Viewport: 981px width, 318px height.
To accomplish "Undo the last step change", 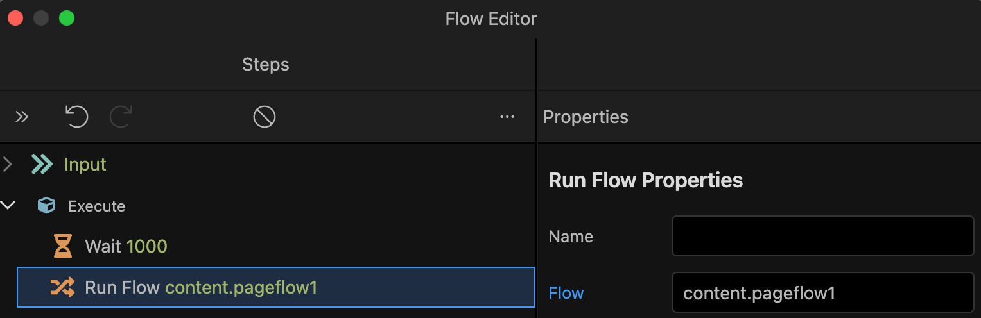I will point(76,117).
